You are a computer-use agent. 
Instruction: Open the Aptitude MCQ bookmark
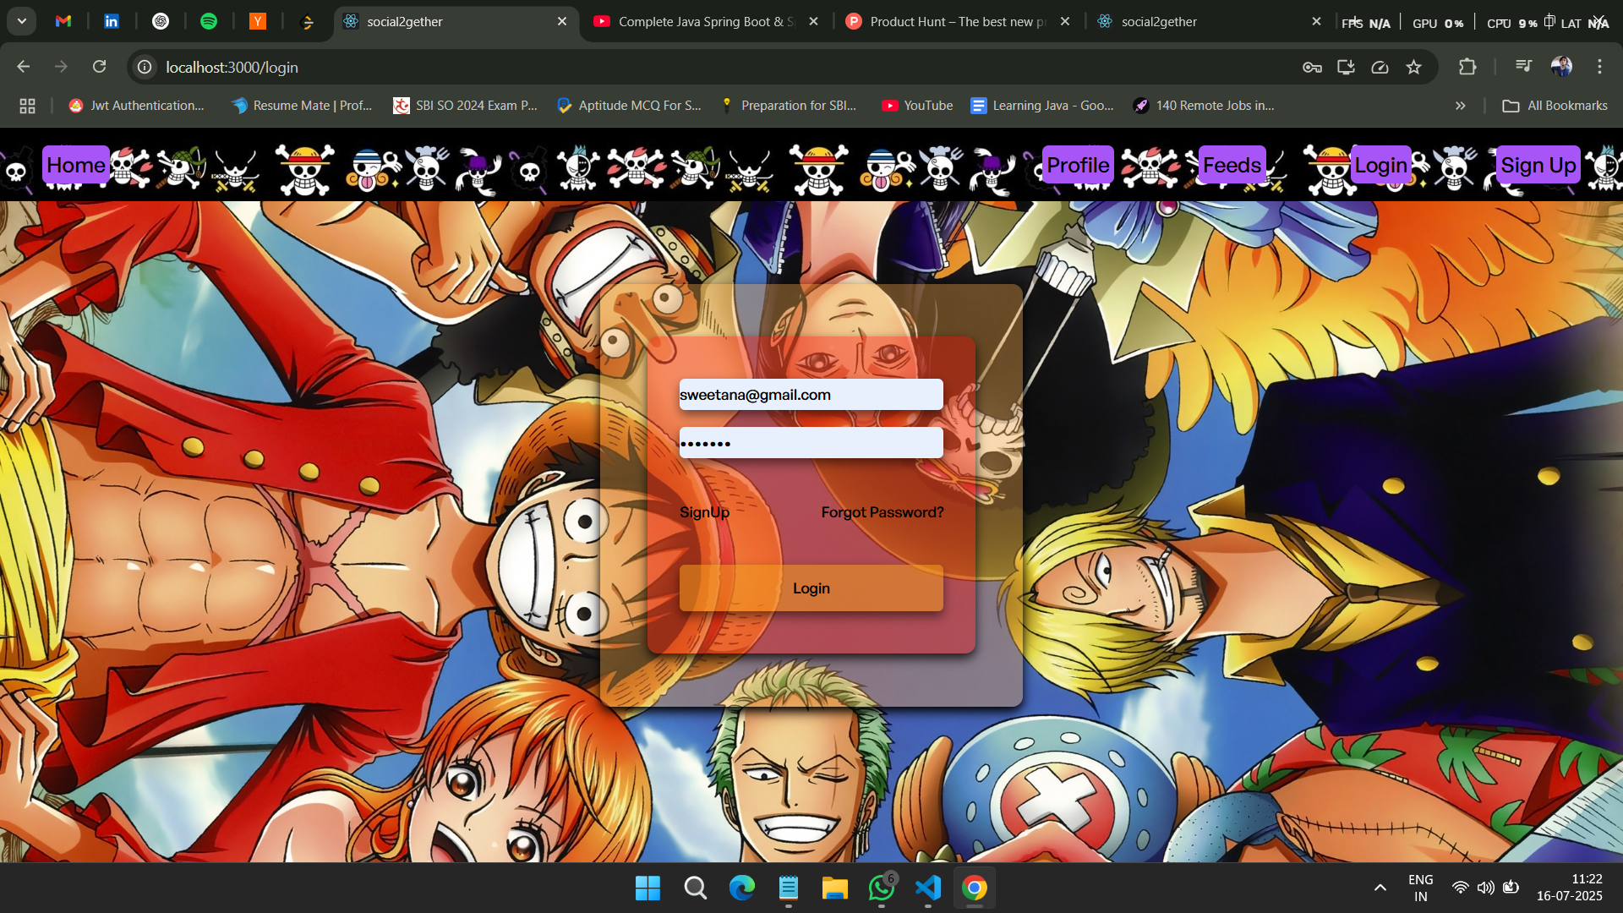[629, 105]
